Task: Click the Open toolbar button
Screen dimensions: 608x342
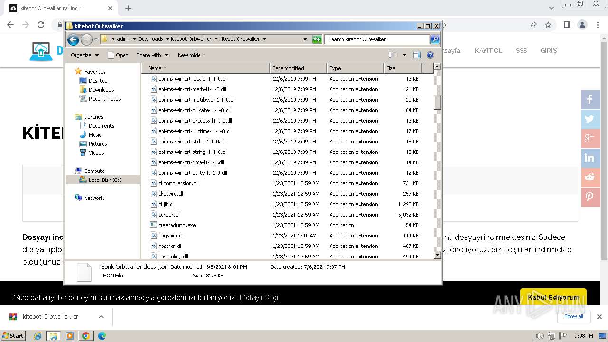Action: click(118, 55)
